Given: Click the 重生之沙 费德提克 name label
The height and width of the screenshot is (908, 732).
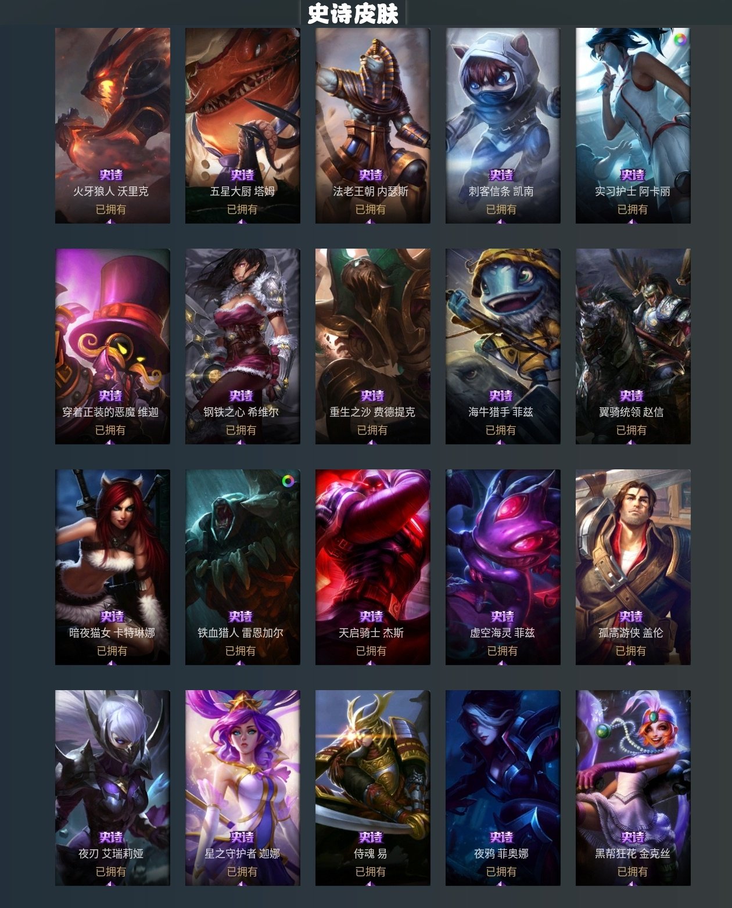Looking at the screenshot, I should coord(372,412).
